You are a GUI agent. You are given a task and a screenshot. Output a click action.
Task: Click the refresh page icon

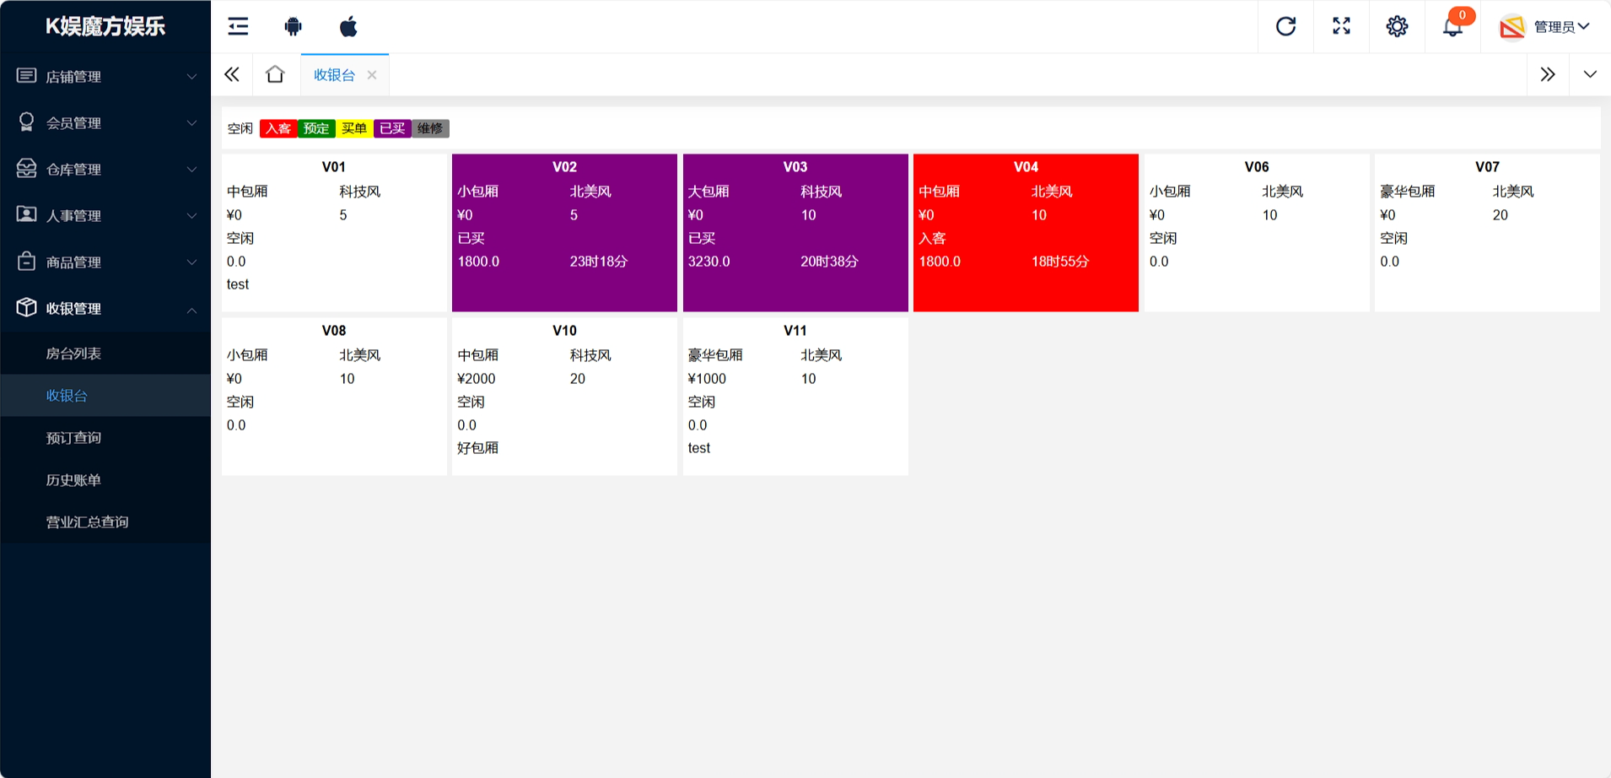click(x=1285, y=26)
